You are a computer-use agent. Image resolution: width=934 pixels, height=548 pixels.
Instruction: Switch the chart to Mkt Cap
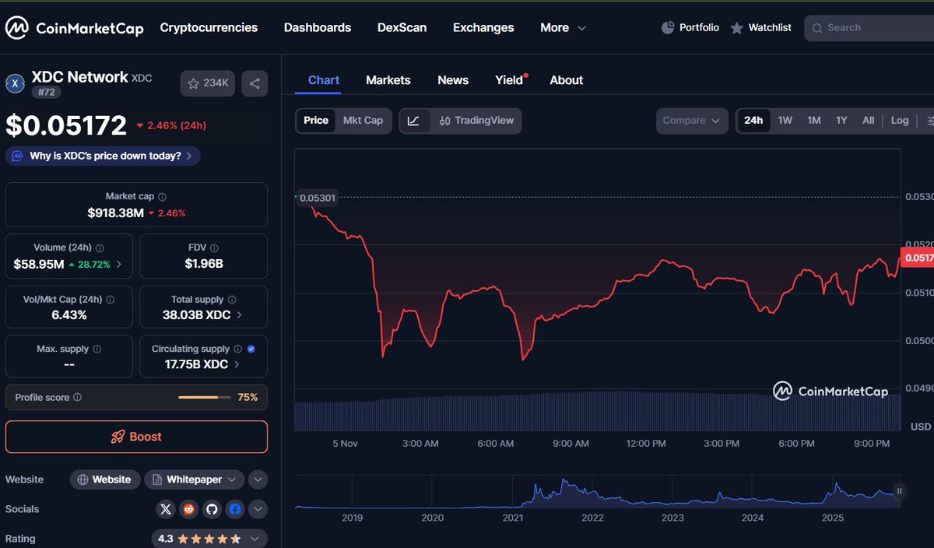(x=363, y=121)
